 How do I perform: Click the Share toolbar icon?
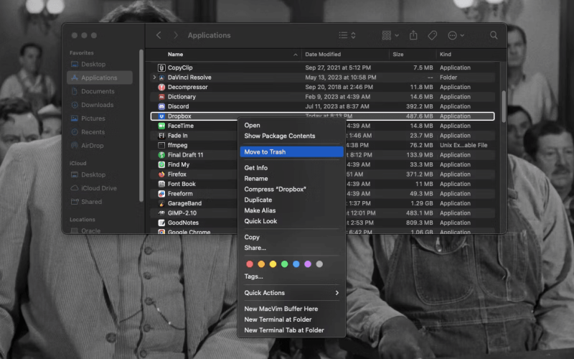(x=413, y=35)
